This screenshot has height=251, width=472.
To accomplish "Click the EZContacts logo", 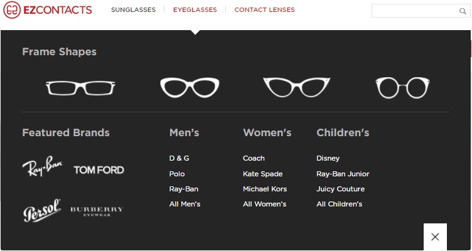I will point(48,10).
